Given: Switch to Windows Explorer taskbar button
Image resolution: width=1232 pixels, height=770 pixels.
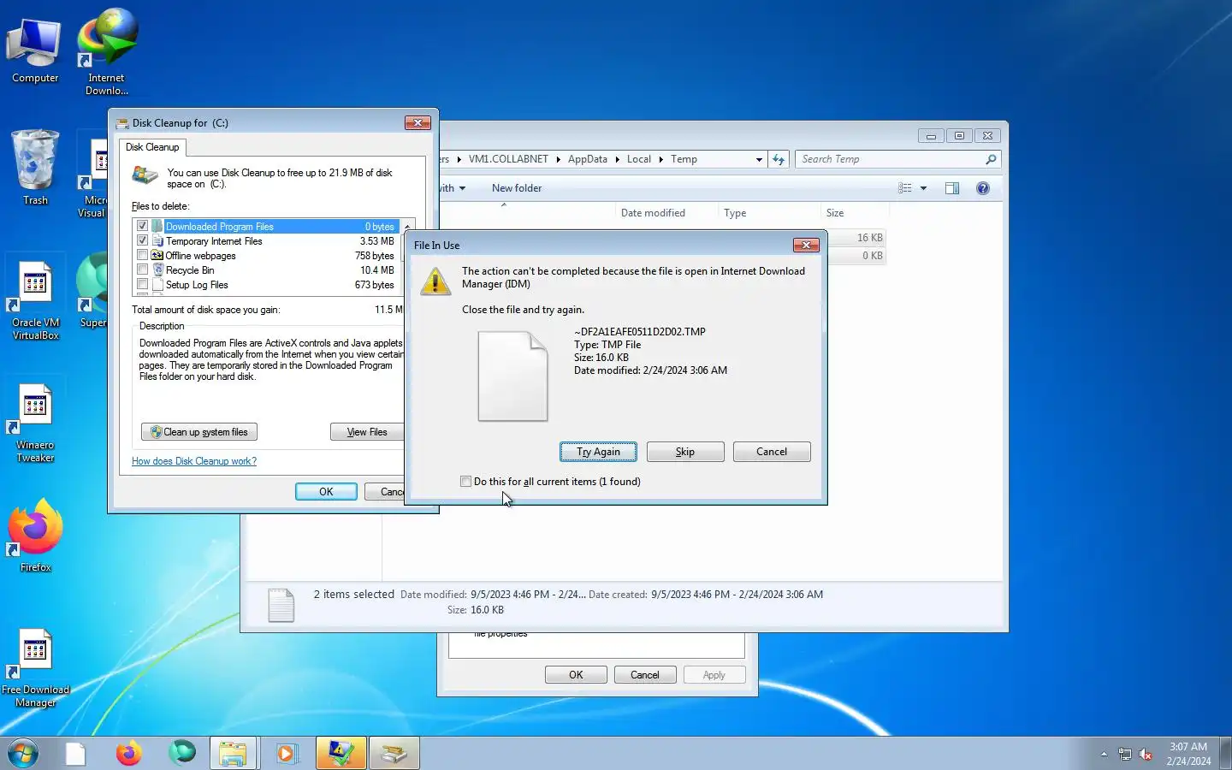Looking at the screenshot, I should pyautogui.click(x=234, y=754).
